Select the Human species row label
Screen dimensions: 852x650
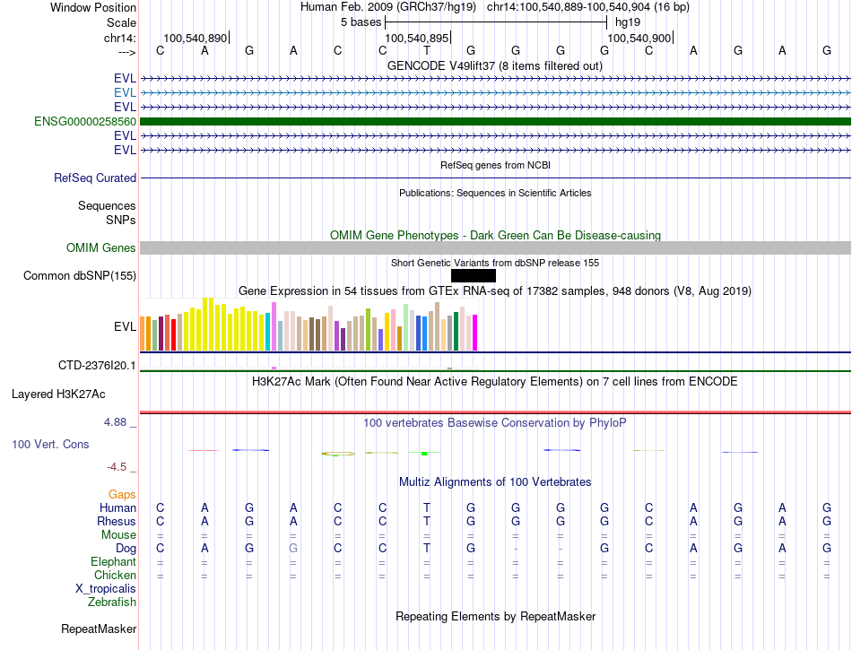pos(117,507)
